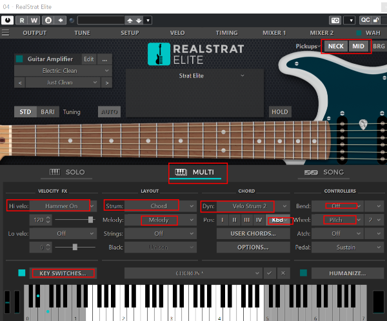The image size is (387, 321).
Task: Select BARI tuning
Action: [x=48, y=112]
